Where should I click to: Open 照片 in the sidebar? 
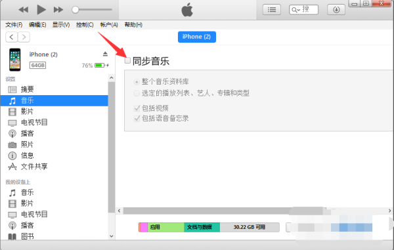(55, 144)
